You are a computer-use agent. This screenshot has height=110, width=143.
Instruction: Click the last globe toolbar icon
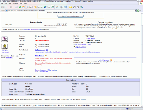tap(82, 7)
